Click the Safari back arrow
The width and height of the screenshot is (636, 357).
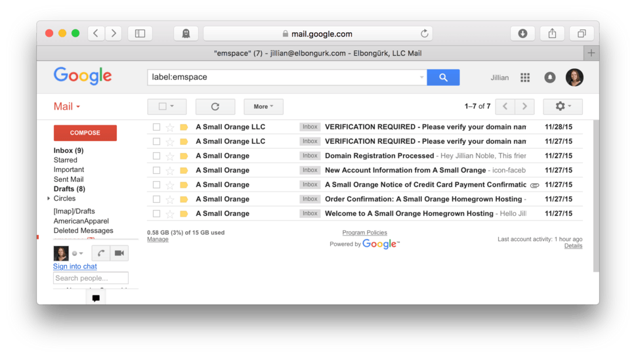[x=96, y=33]
